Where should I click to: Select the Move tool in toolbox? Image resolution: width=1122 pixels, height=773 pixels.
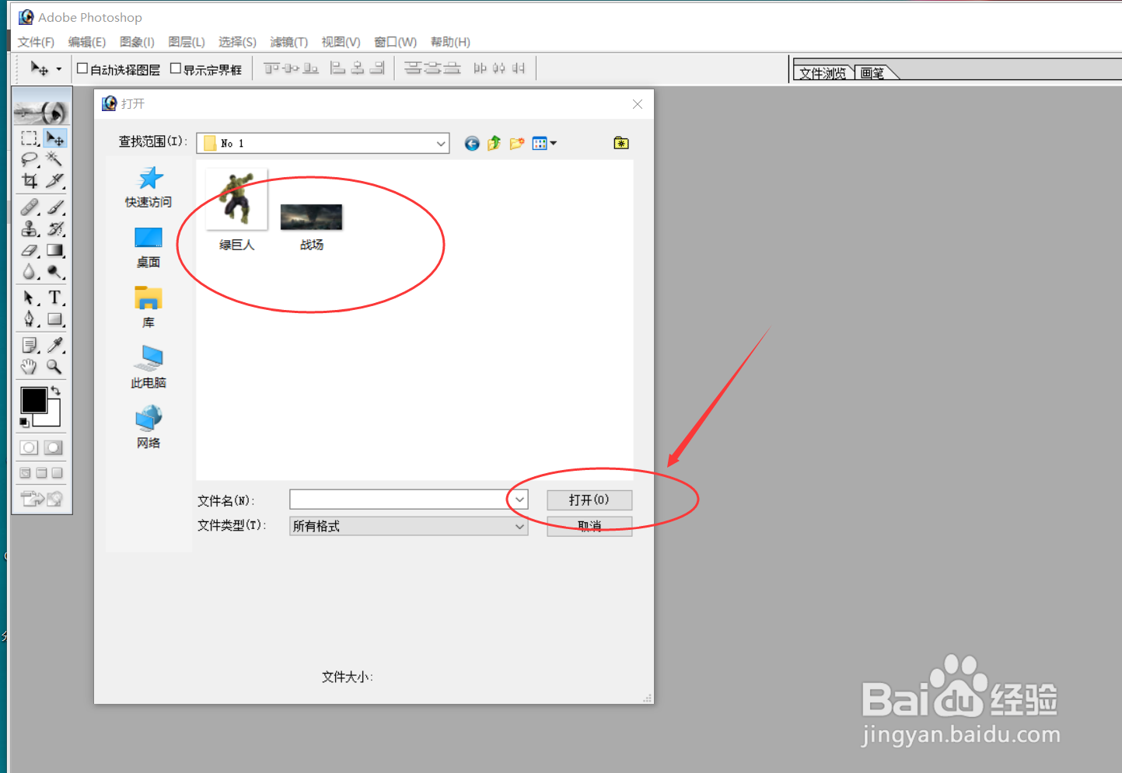pos(54,138)
